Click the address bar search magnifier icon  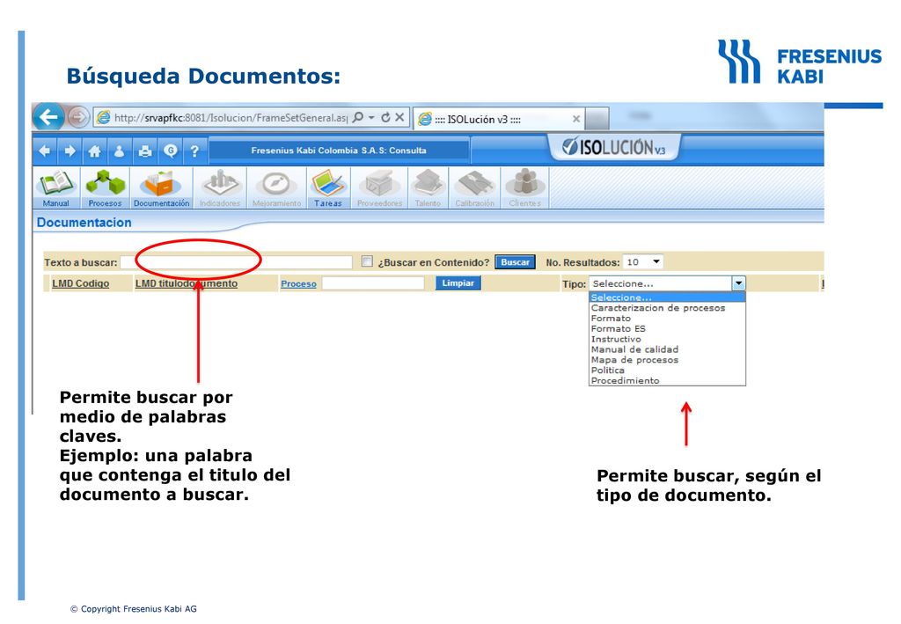coord(358,117)
